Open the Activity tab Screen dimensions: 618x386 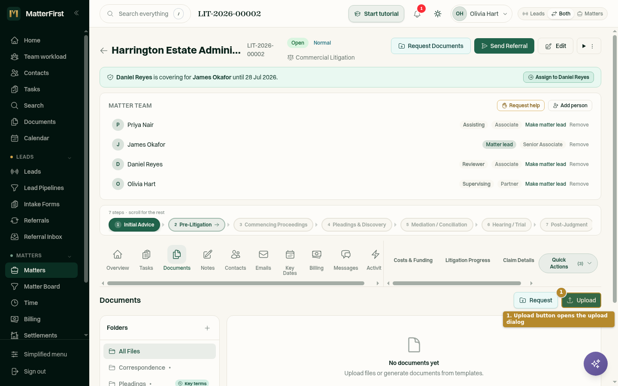pyautogui.click(x=374, y=260)
